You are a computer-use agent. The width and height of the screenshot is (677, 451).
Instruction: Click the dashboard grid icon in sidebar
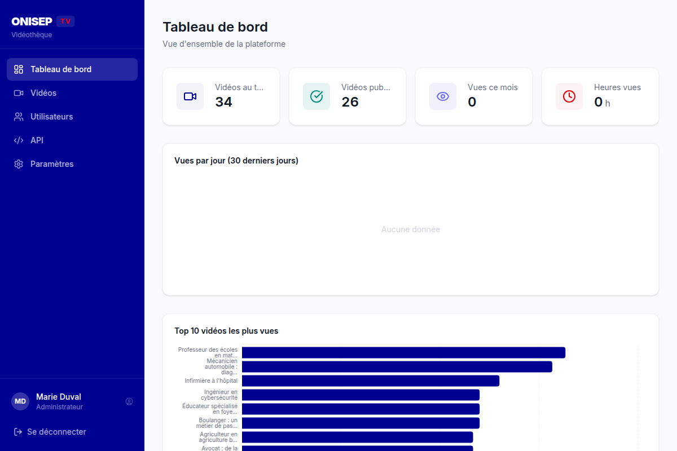(19, 69)
